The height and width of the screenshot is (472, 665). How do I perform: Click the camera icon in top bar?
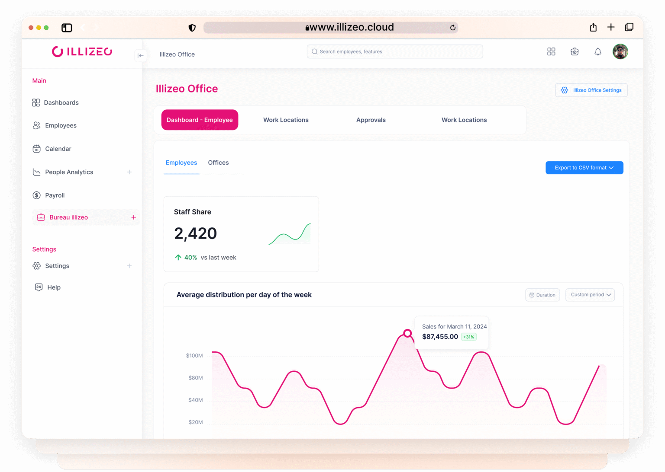(x=575, y=52)
